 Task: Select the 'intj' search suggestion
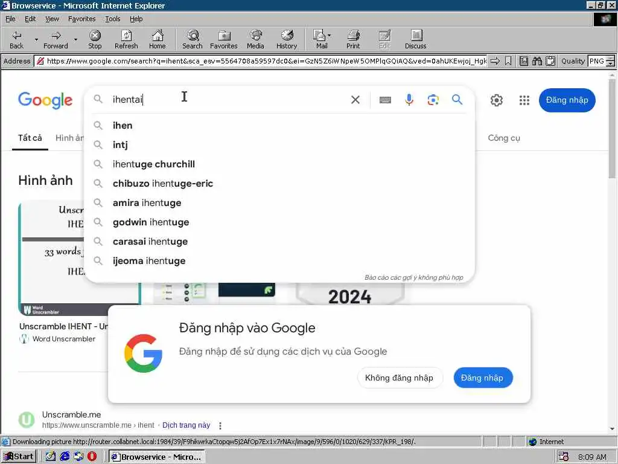[x=279, y=145]
